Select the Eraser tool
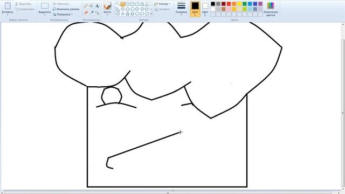Image resolution: width=345 pixels, height=194 pixels. (x=86, y=13)
